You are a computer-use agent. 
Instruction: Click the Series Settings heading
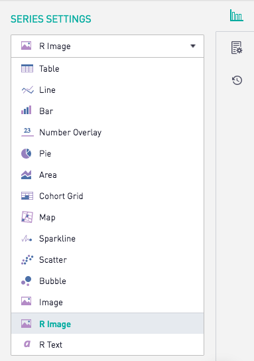pyautogui.click(x=51, y=19)
